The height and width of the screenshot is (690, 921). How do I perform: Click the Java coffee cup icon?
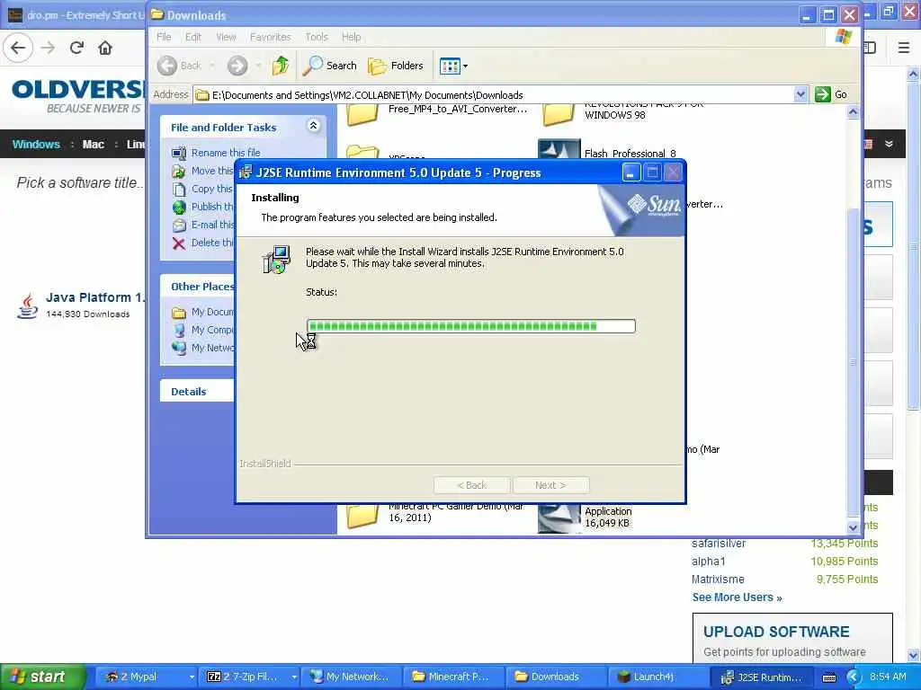click(26, 306)
